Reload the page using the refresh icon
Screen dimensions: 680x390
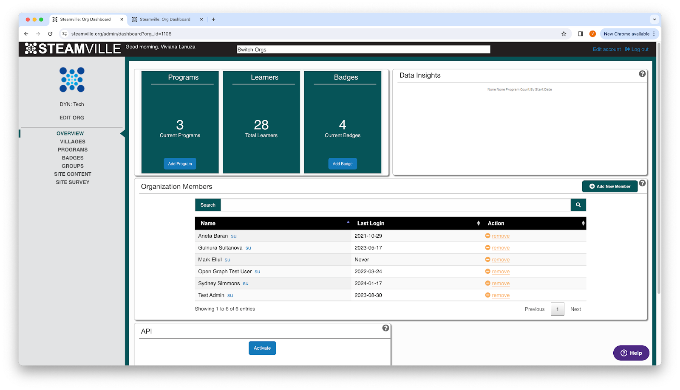point(50,34)
